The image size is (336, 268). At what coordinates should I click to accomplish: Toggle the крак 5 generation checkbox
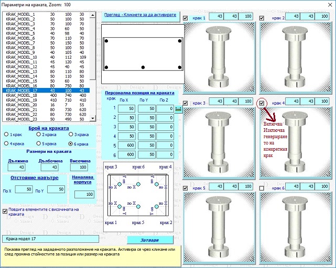186,188
